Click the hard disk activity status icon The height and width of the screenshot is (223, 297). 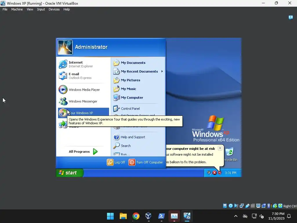(x=225, y=206)
